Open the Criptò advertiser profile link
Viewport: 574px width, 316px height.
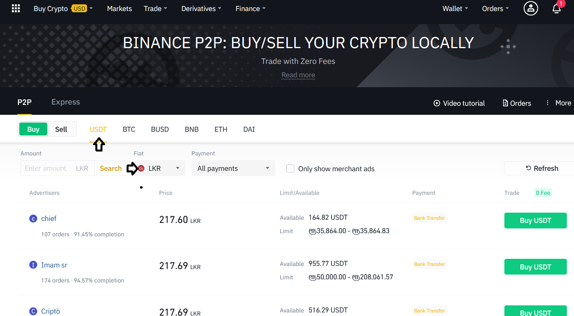51,311
